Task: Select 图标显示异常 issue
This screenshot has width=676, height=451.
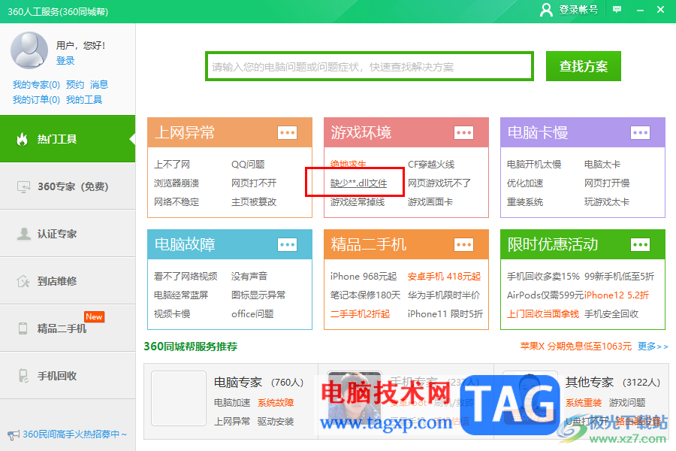Action: click(258, 295)
